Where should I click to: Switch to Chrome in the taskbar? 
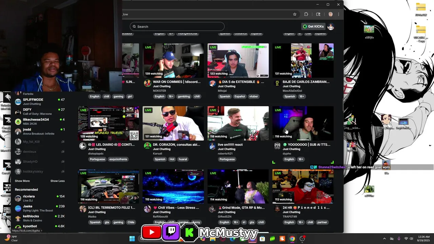(292, 239)
